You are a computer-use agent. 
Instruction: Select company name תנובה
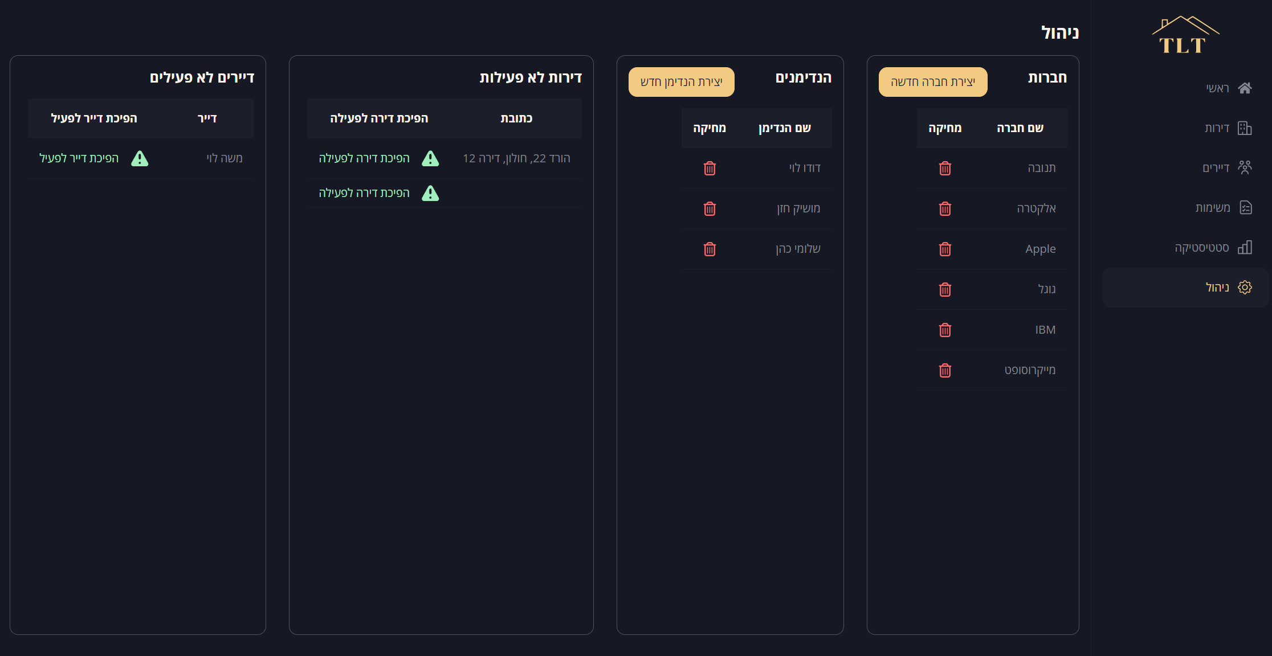[1042, 168]
